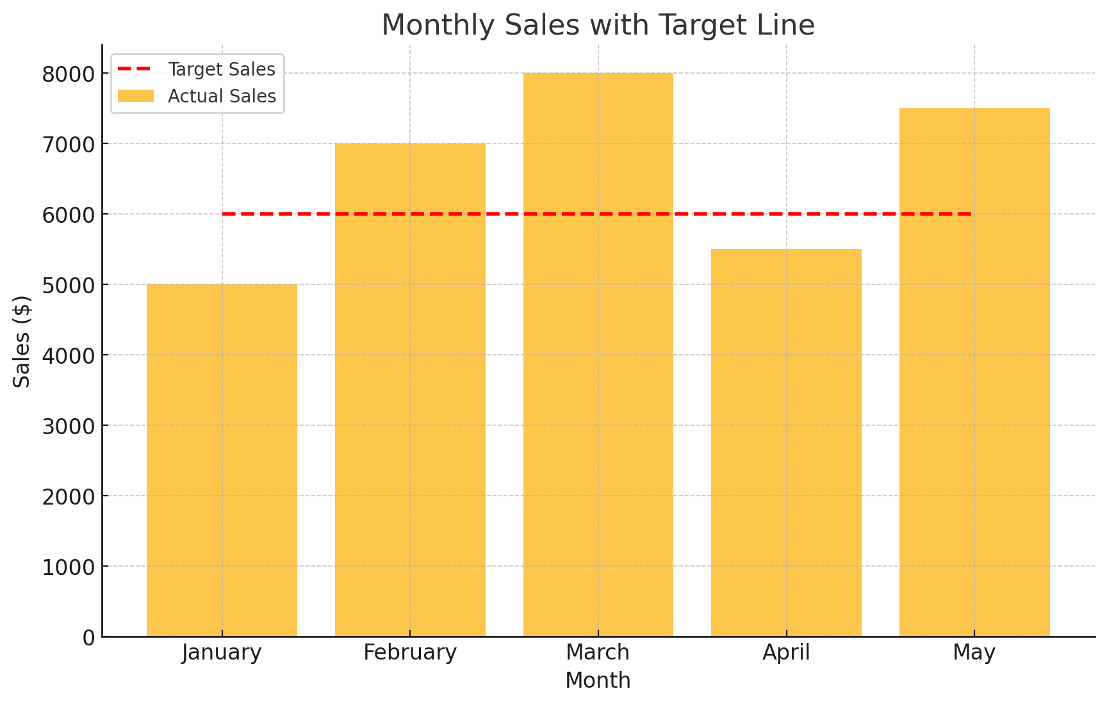Click the chart title Monthly Sales with Target Line
The image size is (1107, 705).
(598, 26)
